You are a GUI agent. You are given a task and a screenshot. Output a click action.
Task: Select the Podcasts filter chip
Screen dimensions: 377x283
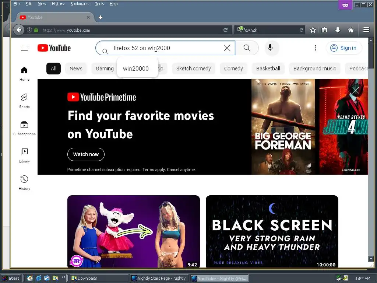pyautogui.click(x=356, y=69)
